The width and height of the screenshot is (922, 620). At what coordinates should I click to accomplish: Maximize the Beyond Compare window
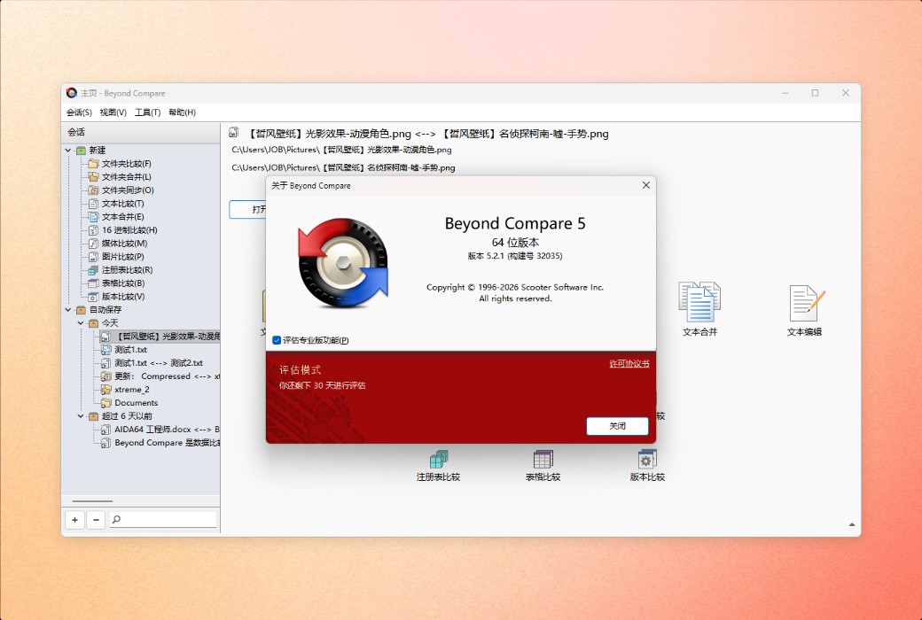point(815,93)
